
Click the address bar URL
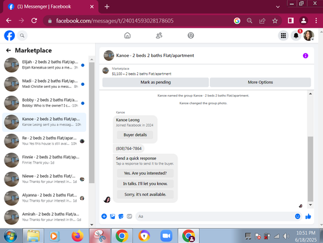[x=114, y=21]
